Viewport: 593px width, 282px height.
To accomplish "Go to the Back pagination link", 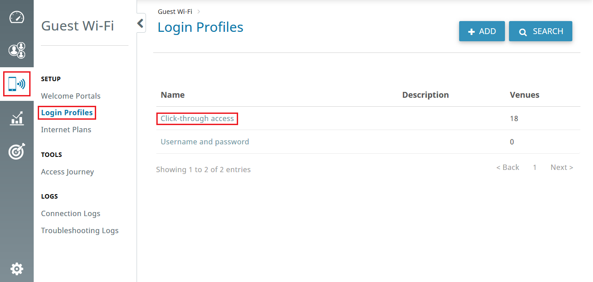I will pos(508,167).
